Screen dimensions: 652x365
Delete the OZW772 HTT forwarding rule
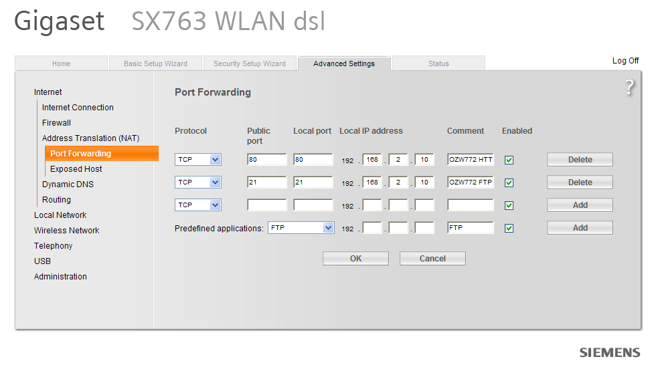580,160
